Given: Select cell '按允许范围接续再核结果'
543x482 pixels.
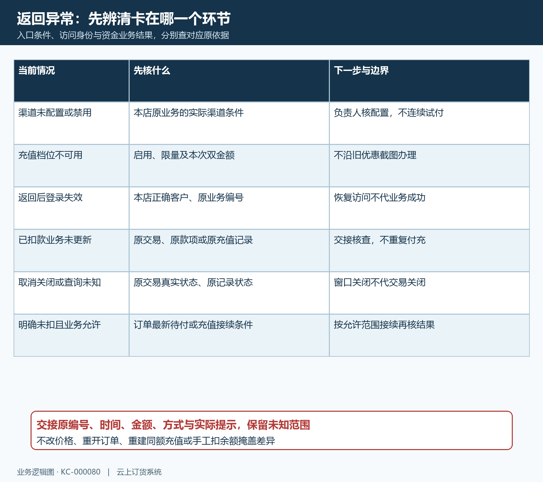Looking at the screenshot, I should [x=429, y=335].
